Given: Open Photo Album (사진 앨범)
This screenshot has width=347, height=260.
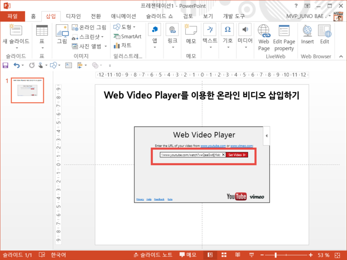Looking at the screenshot, I should (87, 46).
